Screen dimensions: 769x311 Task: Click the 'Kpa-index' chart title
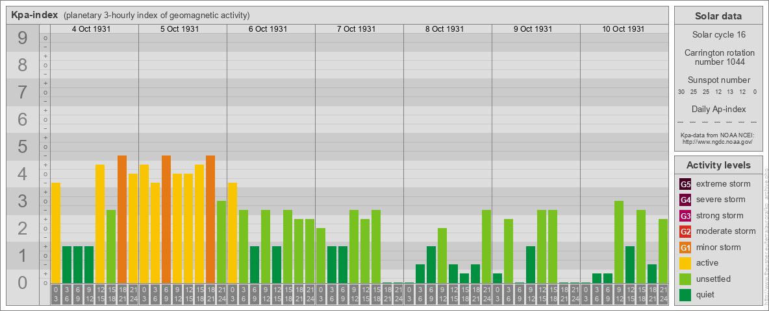pyautogui.click(x=35, y=15)
